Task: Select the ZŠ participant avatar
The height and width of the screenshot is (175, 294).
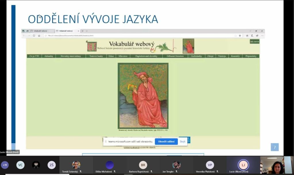Action: pos(52,165)
